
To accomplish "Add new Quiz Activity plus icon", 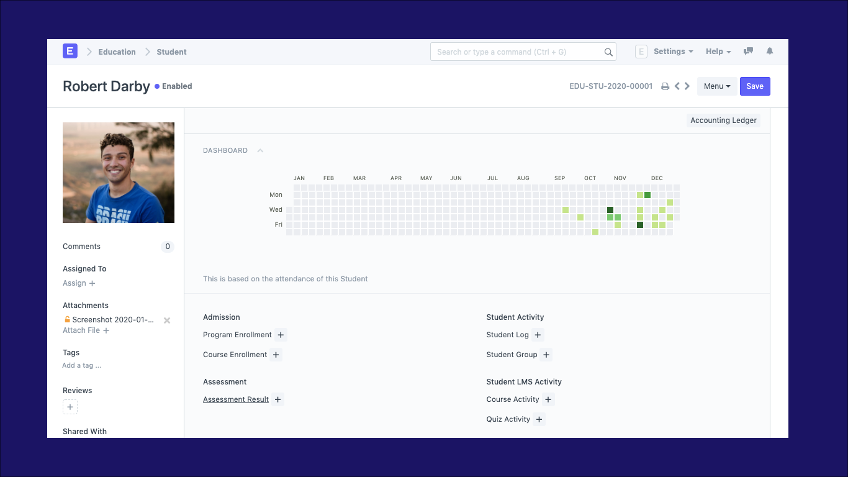I will point(539,419).
